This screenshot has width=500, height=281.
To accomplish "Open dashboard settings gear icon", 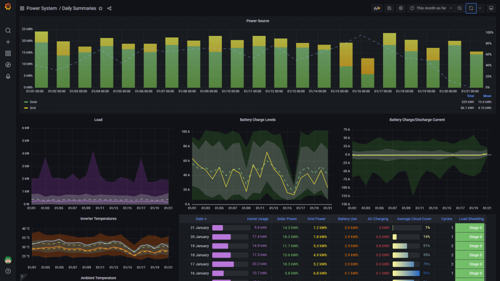I will click(x=401, y=8).
